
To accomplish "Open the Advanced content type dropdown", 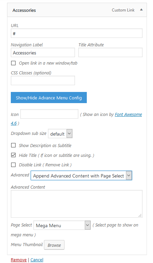I will (81, 175).
